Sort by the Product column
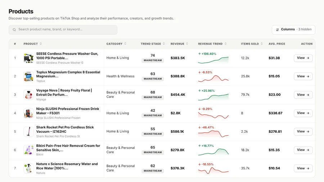Screen dimensions: 324x182 click(33, 44)
